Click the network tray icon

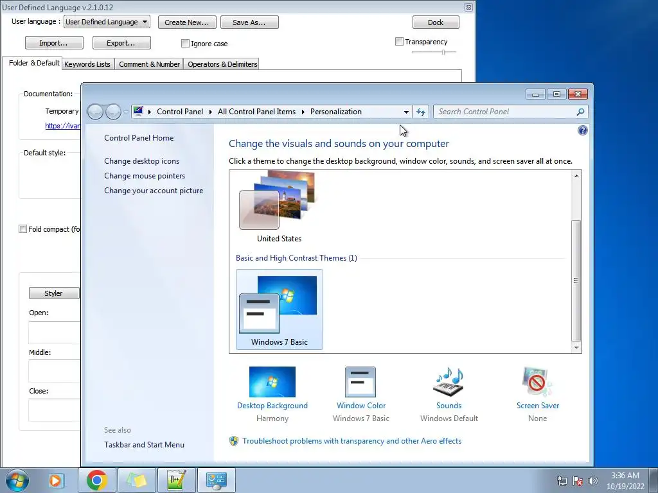(562, 481)
